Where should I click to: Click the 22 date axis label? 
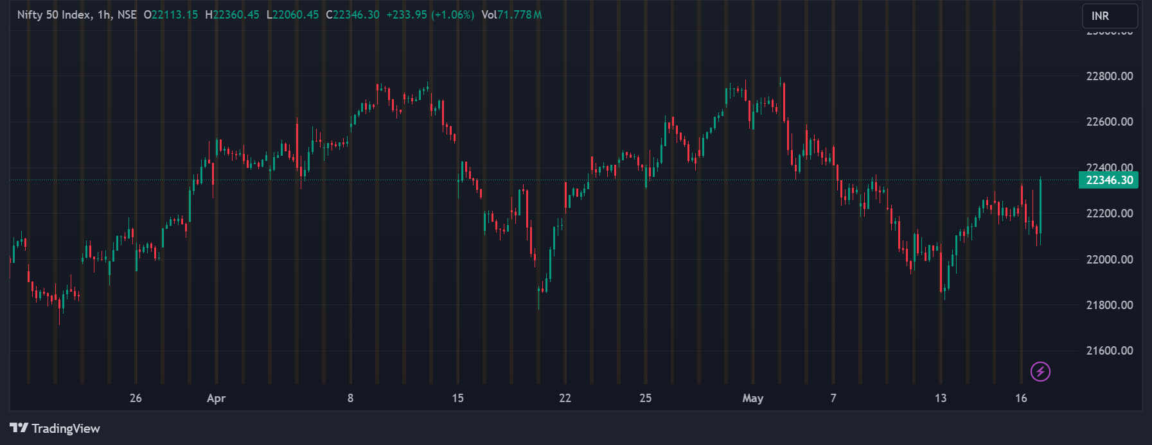(565, 398)
